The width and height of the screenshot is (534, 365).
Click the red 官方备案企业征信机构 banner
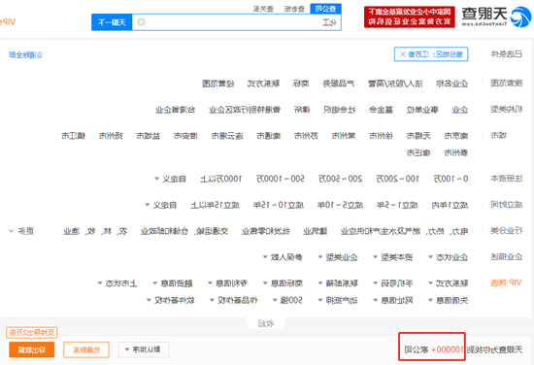point(410,17)
